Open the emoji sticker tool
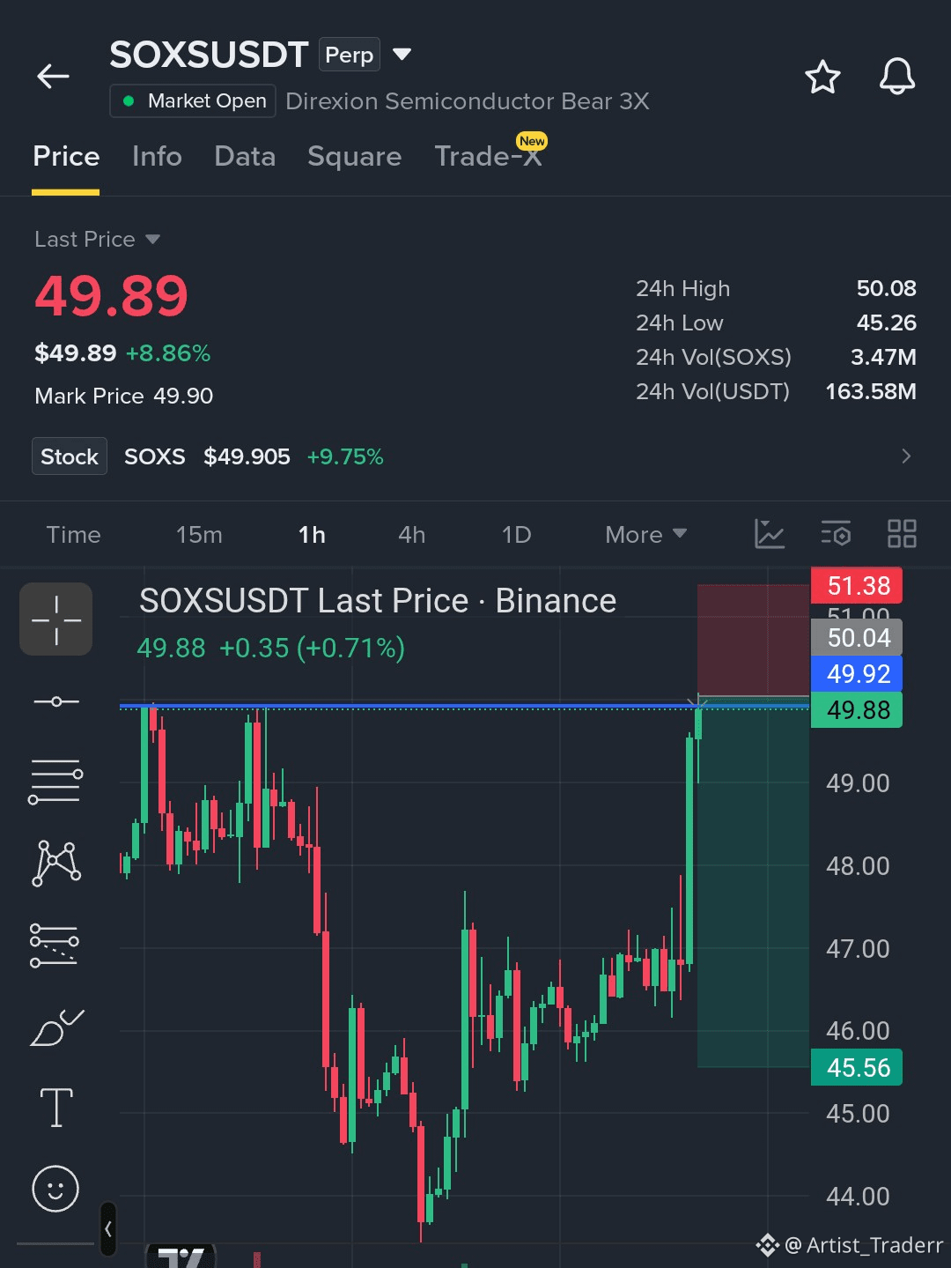 click(x=55, y=1189)
